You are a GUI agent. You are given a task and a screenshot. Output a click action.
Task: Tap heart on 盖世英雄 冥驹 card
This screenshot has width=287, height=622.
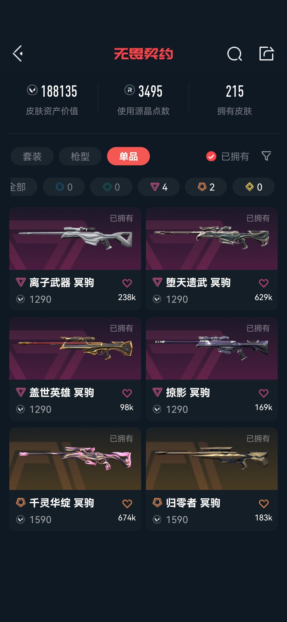pyautogui.click(x=127, y=393)
